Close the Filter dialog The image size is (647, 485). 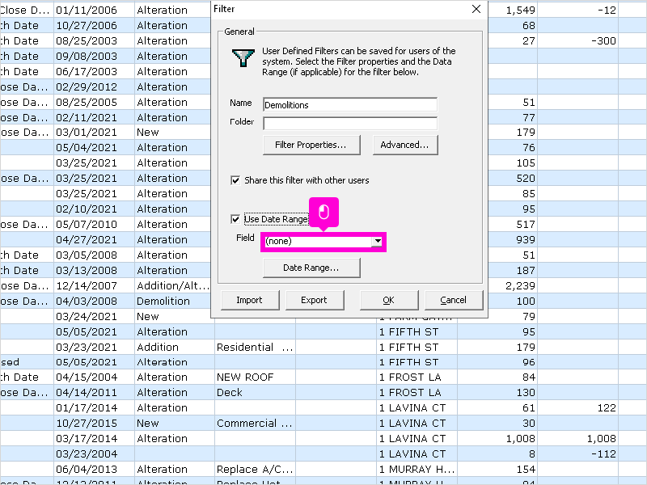click(476, 9)
